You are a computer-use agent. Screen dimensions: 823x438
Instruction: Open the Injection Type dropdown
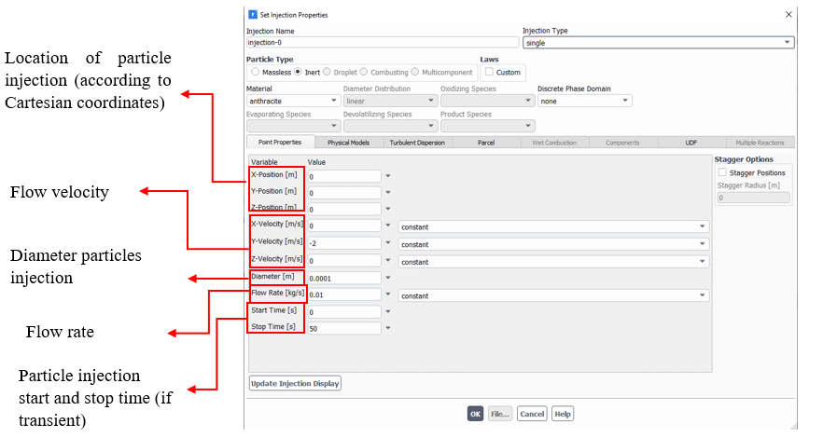658,42
